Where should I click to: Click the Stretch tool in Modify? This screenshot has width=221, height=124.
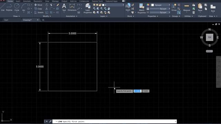pos(39,12)
